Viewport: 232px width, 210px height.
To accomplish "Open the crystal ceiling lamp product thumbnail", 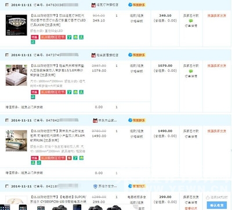I will pos(16,25).
